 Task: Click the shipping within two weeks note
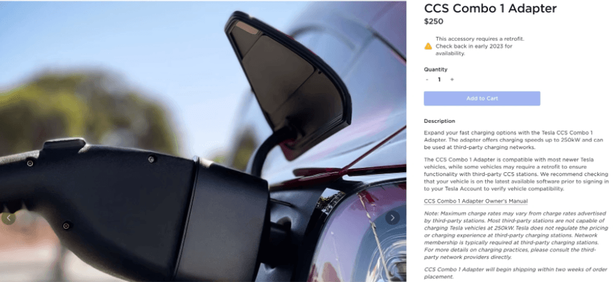pos(515,273)
